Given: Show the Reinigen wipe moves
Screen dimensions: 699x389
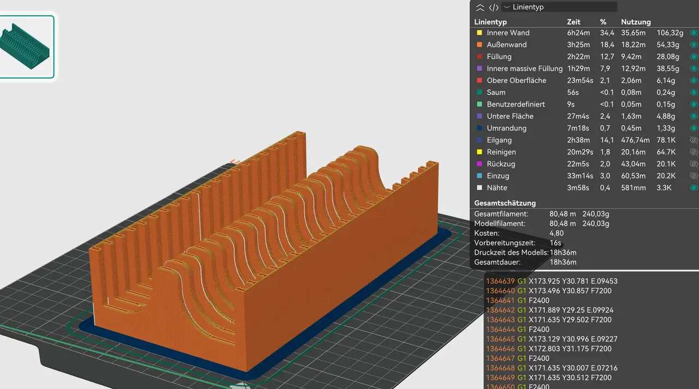Looking at the screenshot, I should click(x=694, y=152).
